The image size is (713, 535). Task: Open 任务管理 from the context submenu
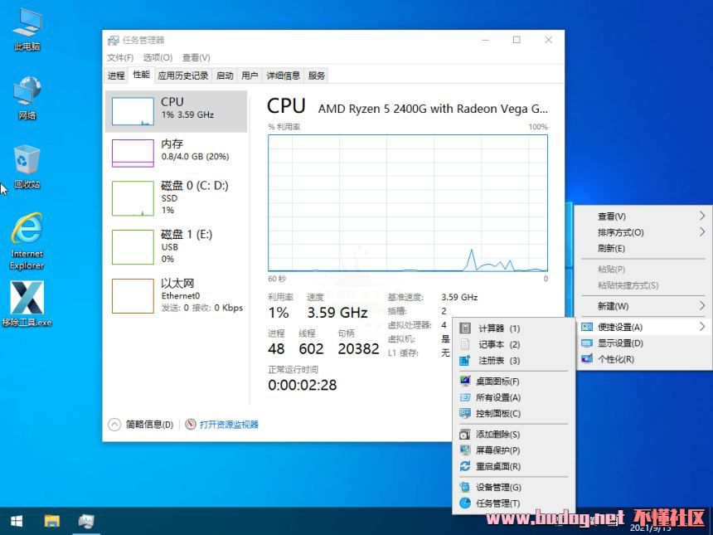(497, 503)
